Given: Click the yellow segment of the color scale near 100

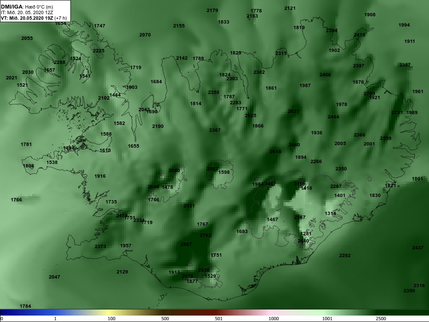Looking at the screenshot, I should pos(109,313).
